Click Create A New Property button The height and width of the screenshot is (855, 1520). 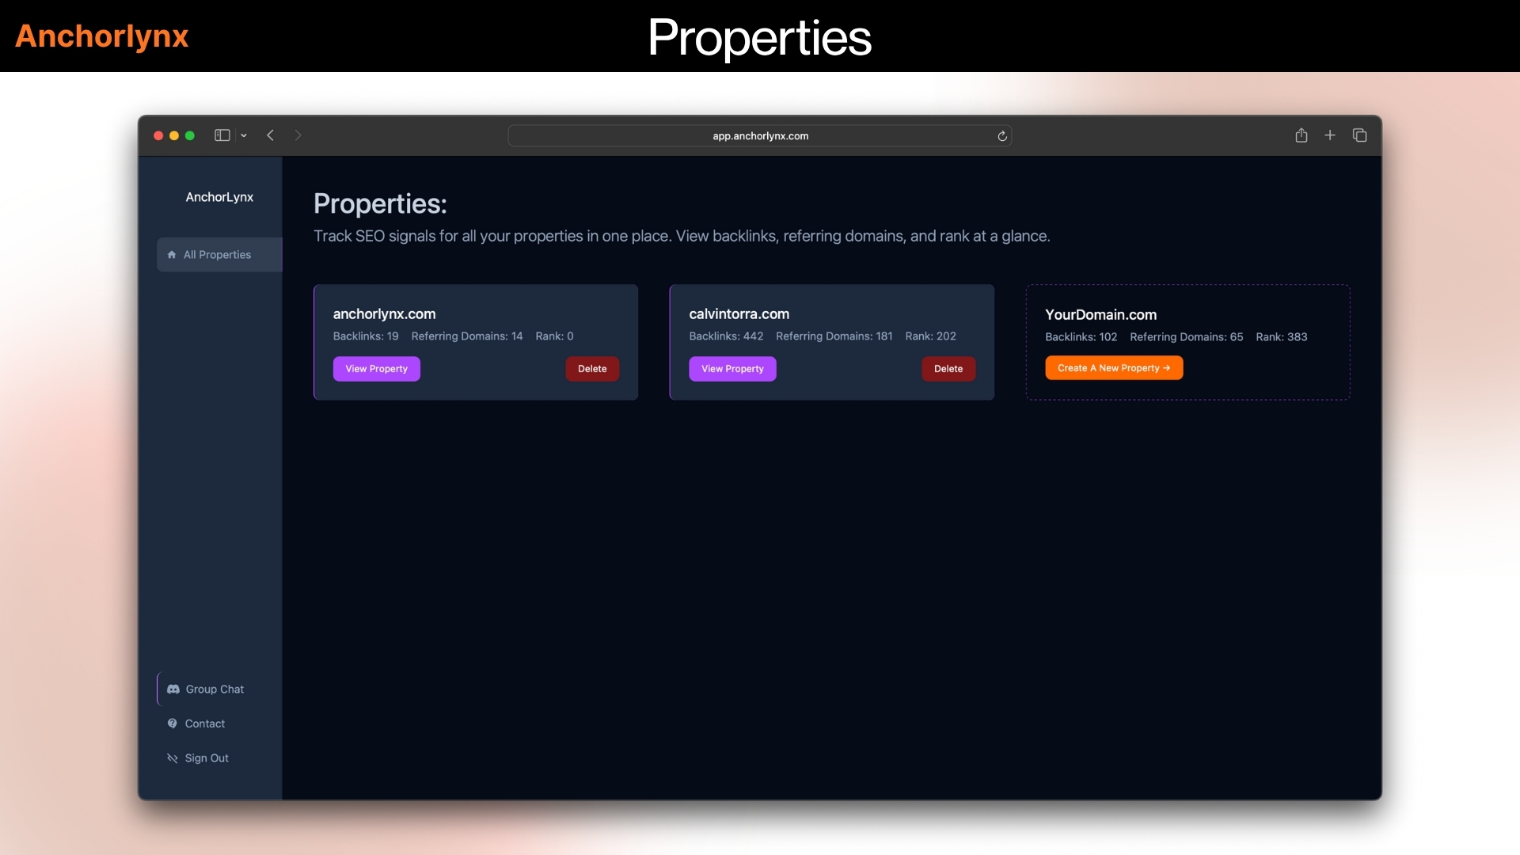1113,368
